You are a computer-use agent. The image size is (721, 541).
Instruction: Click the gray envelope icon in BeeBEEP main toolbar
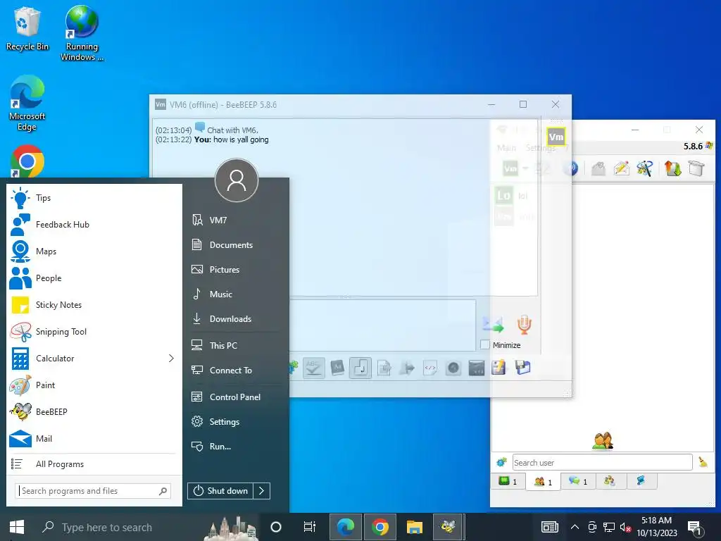pos(598,169)
